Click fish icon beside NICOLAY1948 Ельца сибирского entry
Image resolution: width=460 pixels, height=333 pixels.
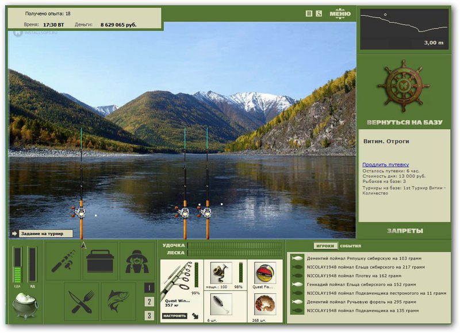(x=297, y=267)
